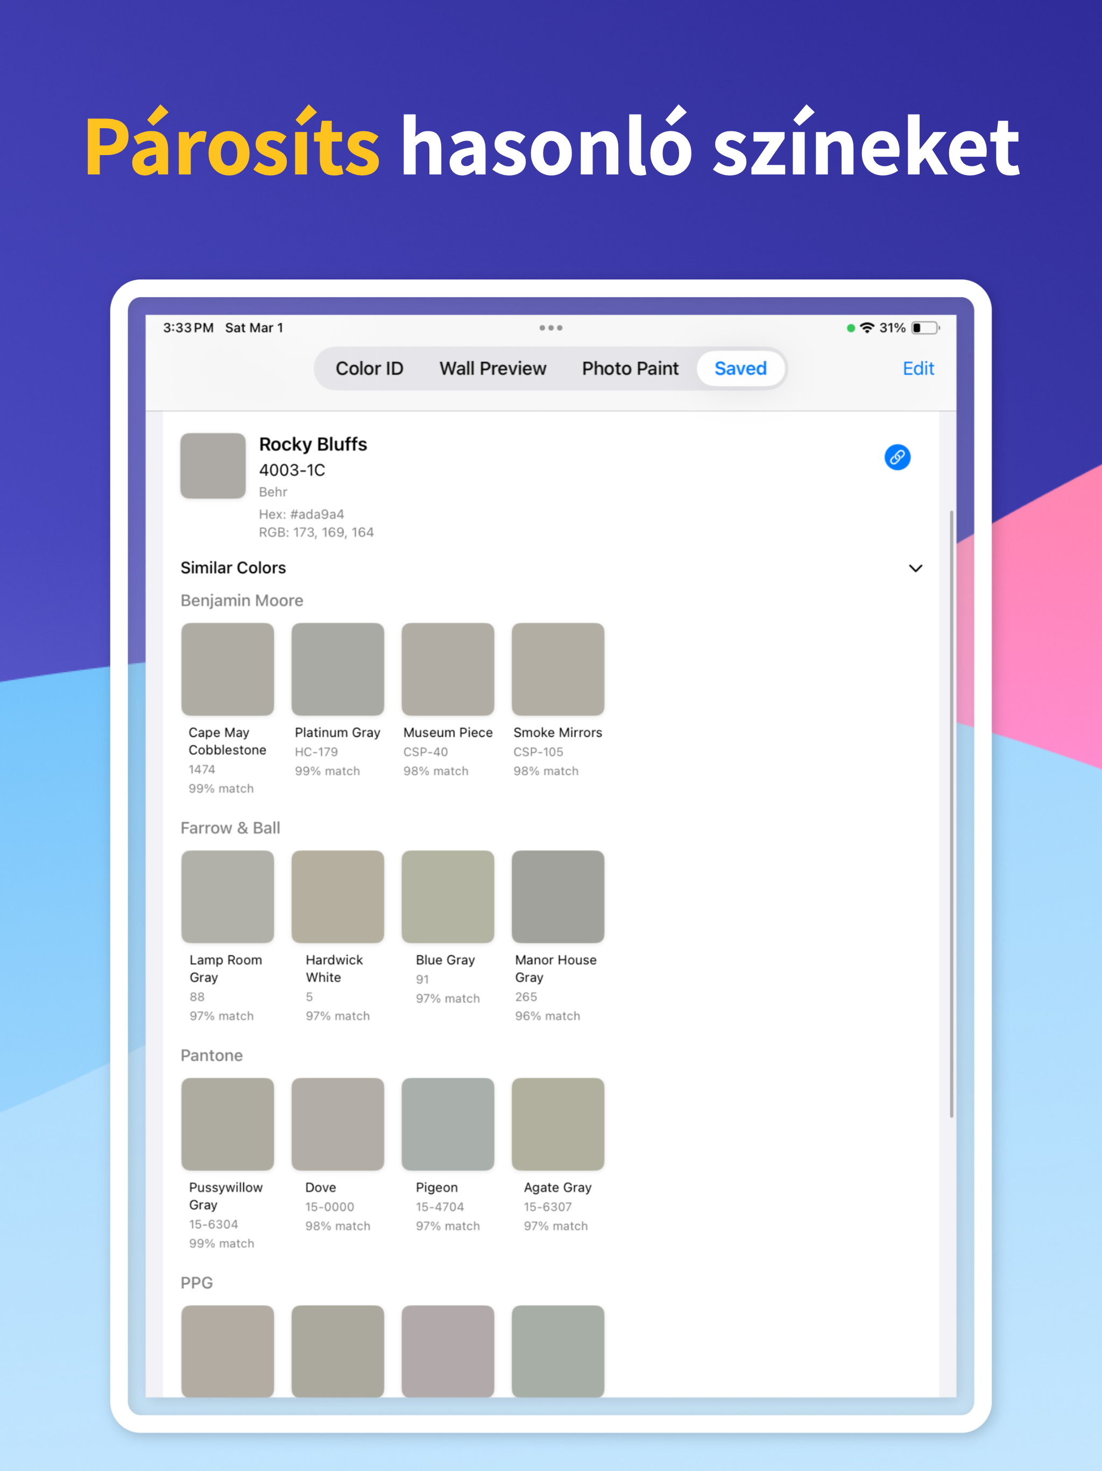Screen dimensions: 1102x1471
Task: Tap the blue link icon for Rocky Bluffs
Action: [896, 457]
